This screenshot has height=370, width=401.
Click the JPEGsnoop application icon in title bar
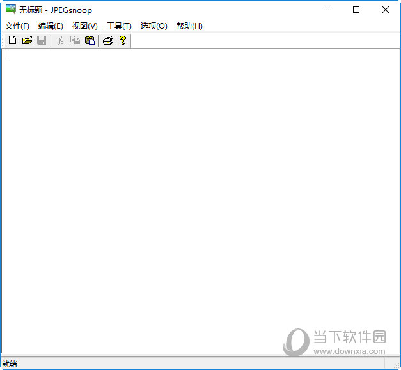point(11,10)
